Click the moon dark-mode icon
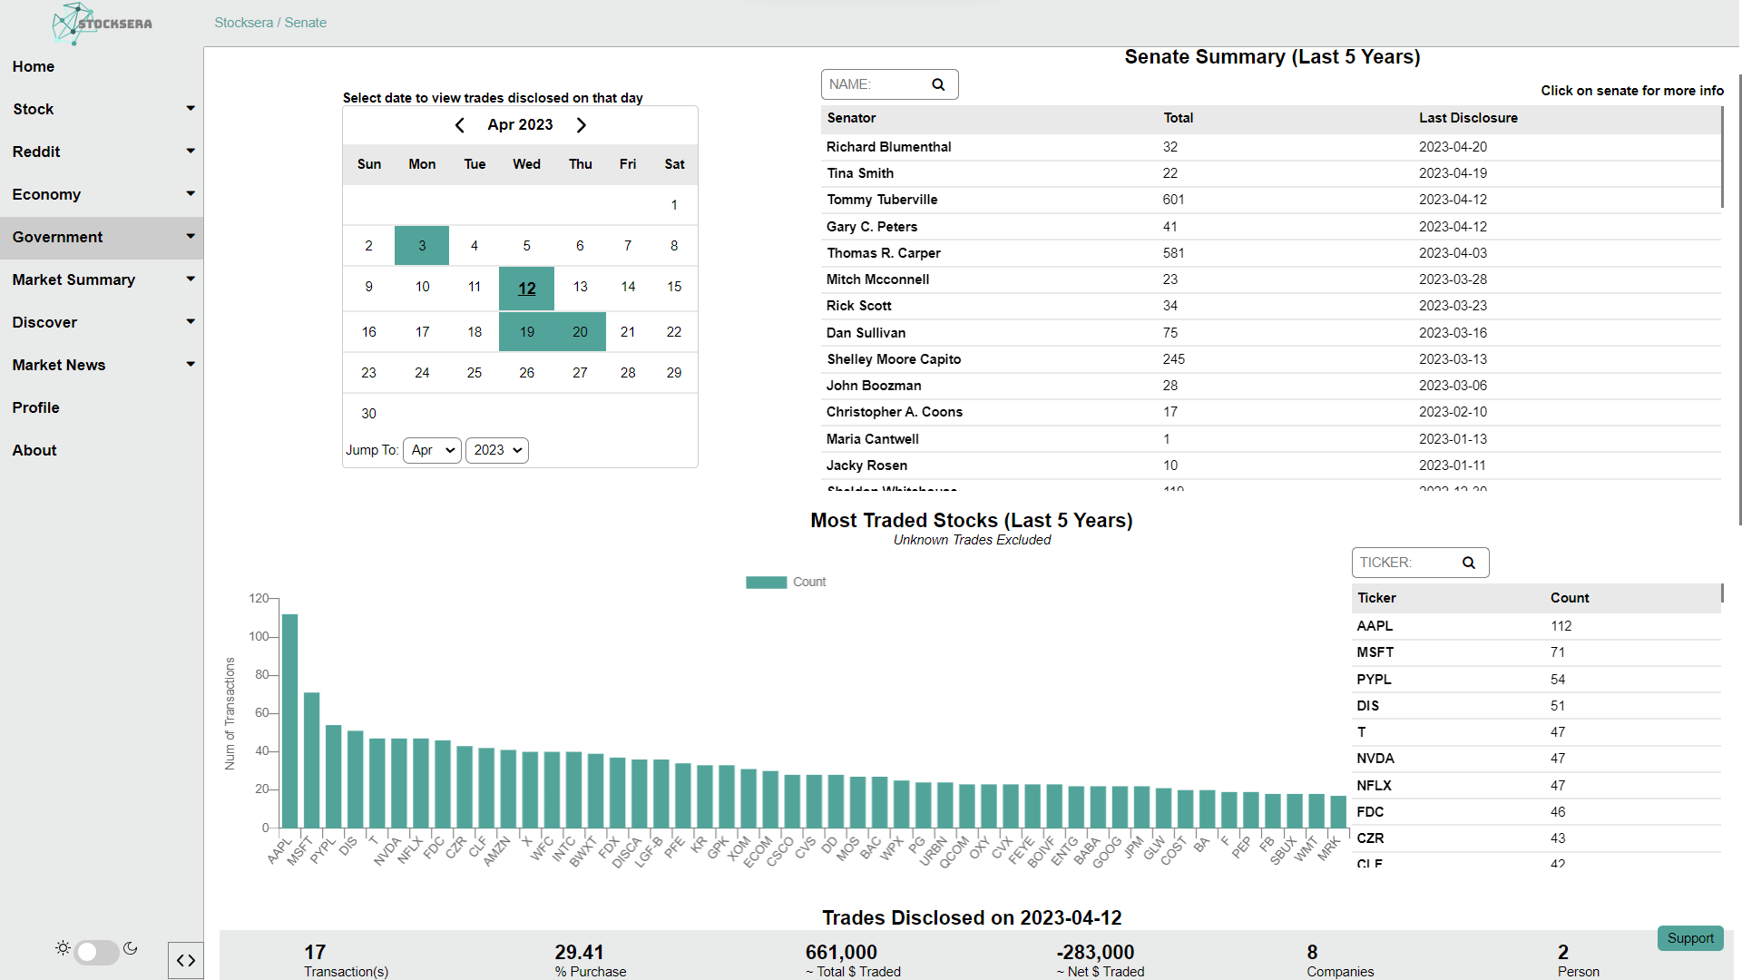The image size is (1742, 980). [x=131, y=948]
